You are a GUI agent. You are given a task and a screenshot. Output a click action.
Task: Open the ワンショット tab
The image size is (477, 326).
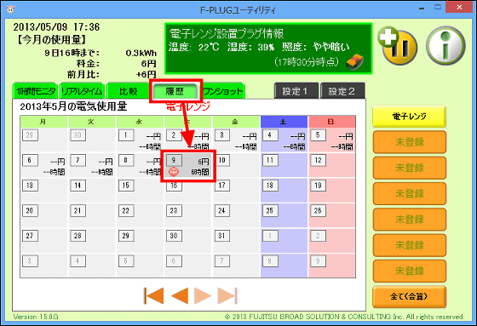[222, 91]
